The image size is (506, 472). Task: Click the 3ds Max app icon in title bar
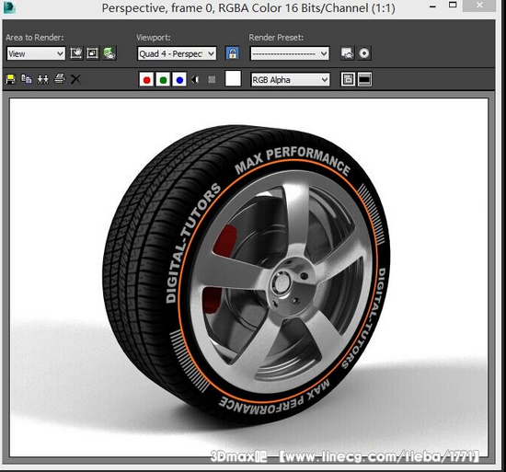click(9, 7)
